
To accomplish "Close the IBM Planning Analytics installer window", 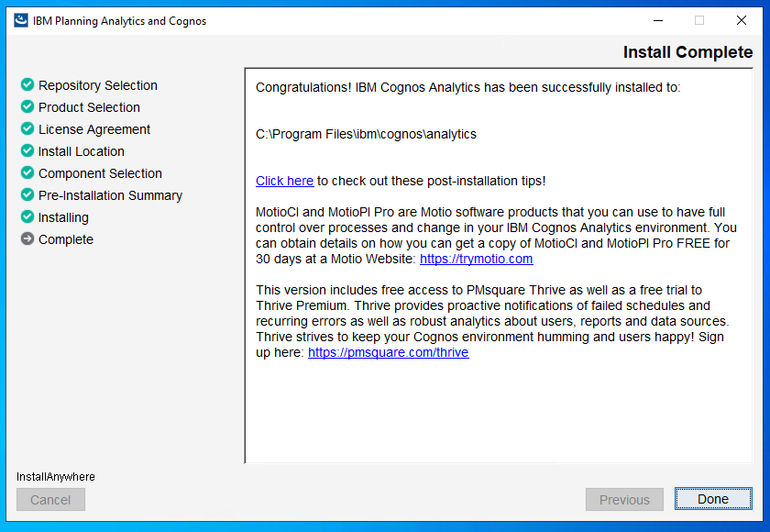I will click(x=742, y=20).
